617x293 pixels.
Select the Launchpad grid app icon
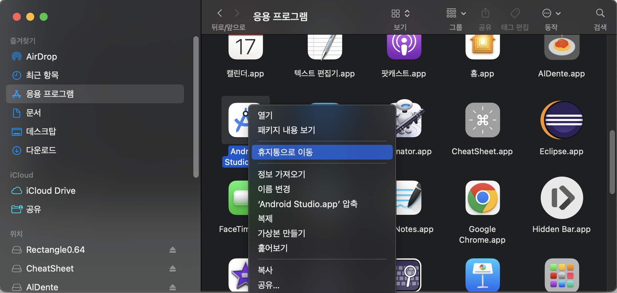(x=562, y=275)
